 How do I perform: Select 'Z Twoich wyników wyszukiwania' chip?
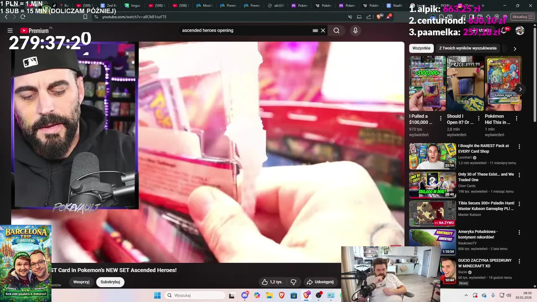(468, 48)
